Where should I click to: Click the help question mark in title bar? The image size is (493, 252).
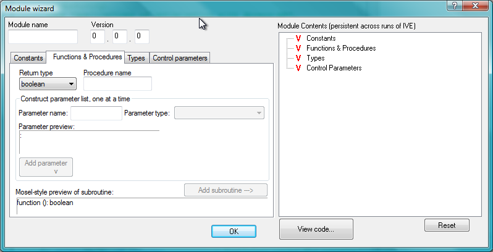[x=454, y=5]
